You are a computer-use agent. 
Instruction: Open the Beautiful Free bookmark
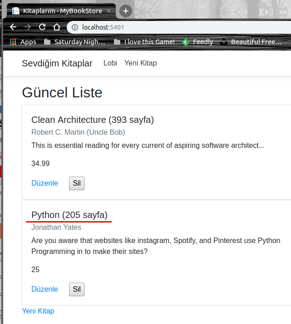253,42
